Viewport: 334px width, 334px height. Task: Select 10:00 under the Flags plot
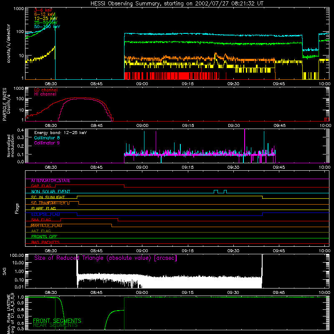pyautogui.click(x=325, y=251)
